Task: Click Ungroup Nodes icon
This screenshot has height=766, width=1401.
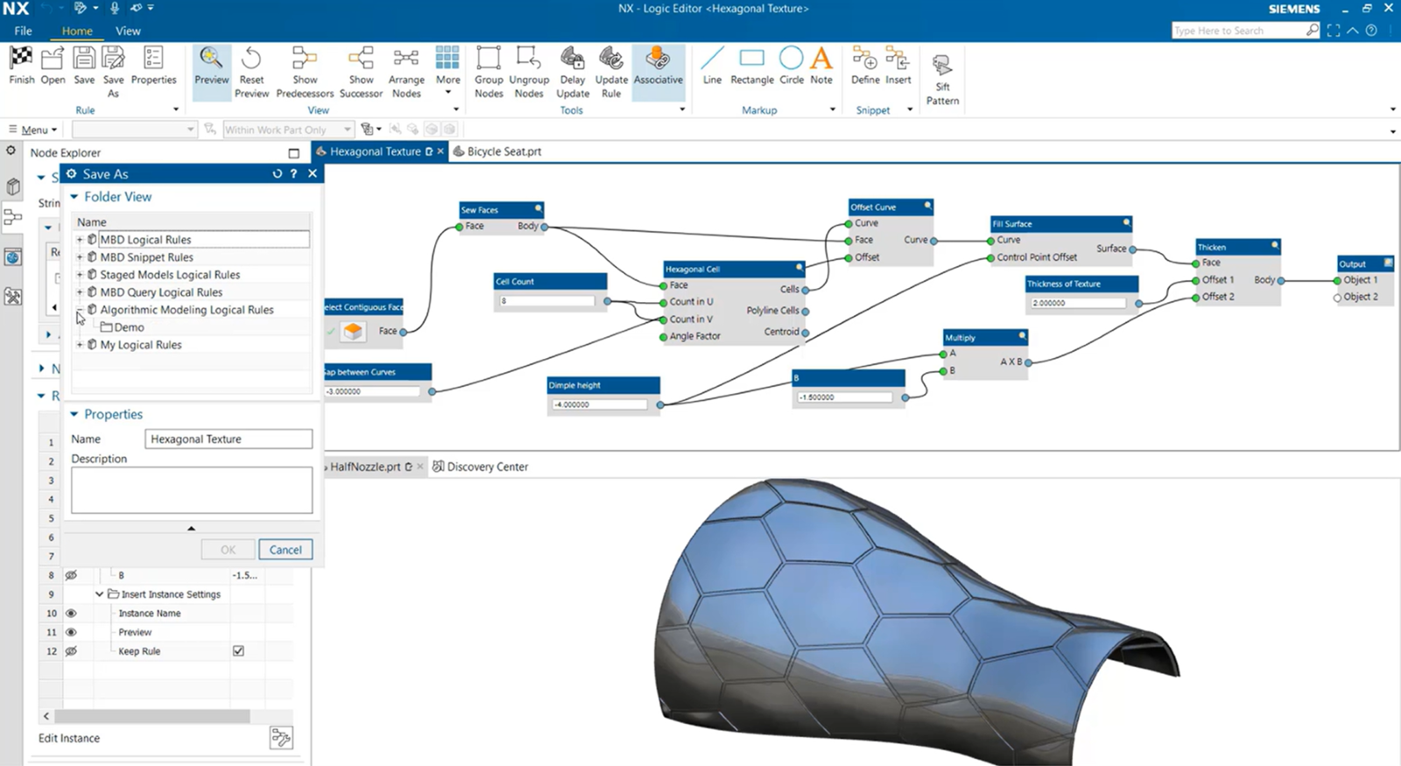Action: (x=529, y=59)
